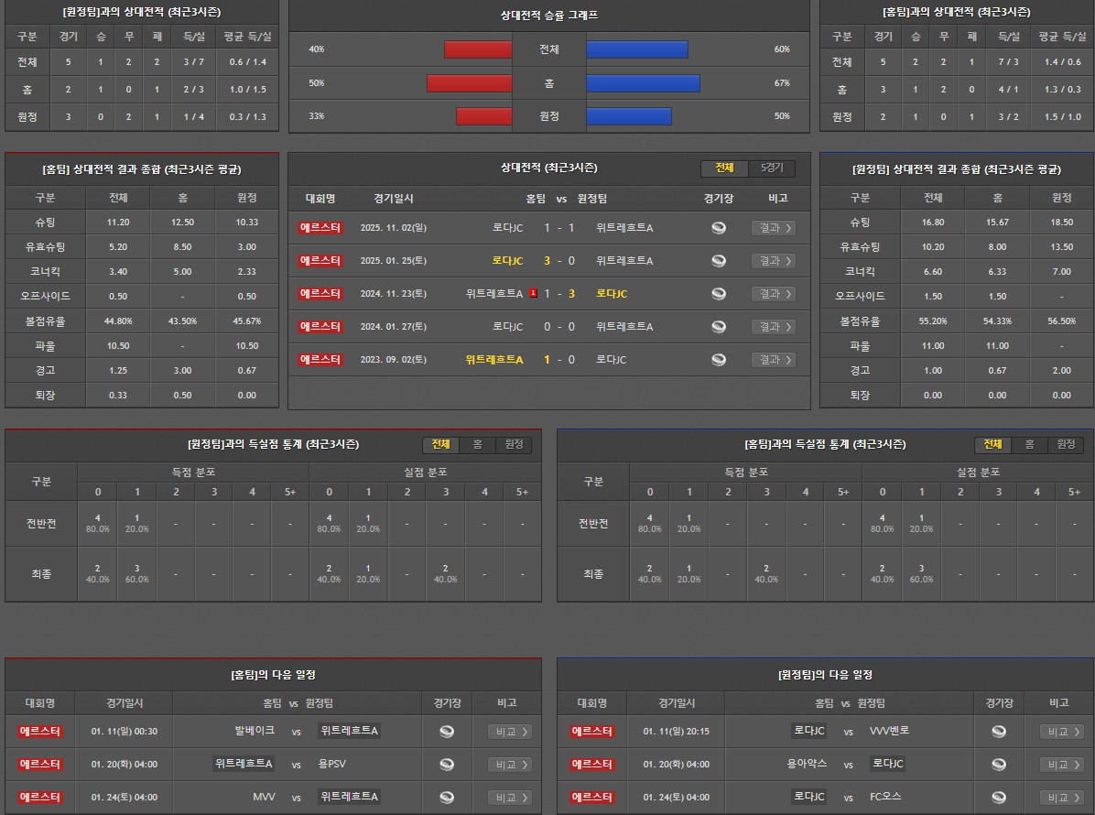
Task: Expand 결과 for the 2024. 01. 27 match
Action: point(773,327)
